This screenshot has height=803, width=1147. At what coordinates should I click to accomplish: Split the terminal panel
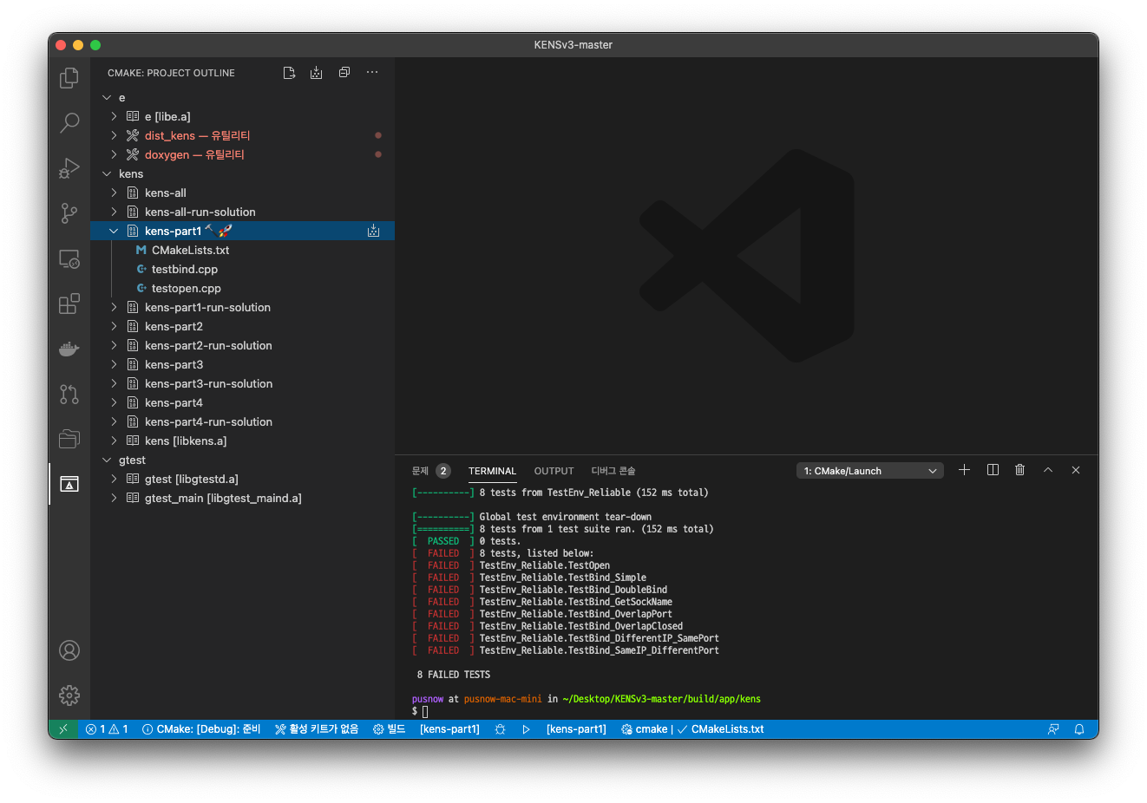pos(993,470)
